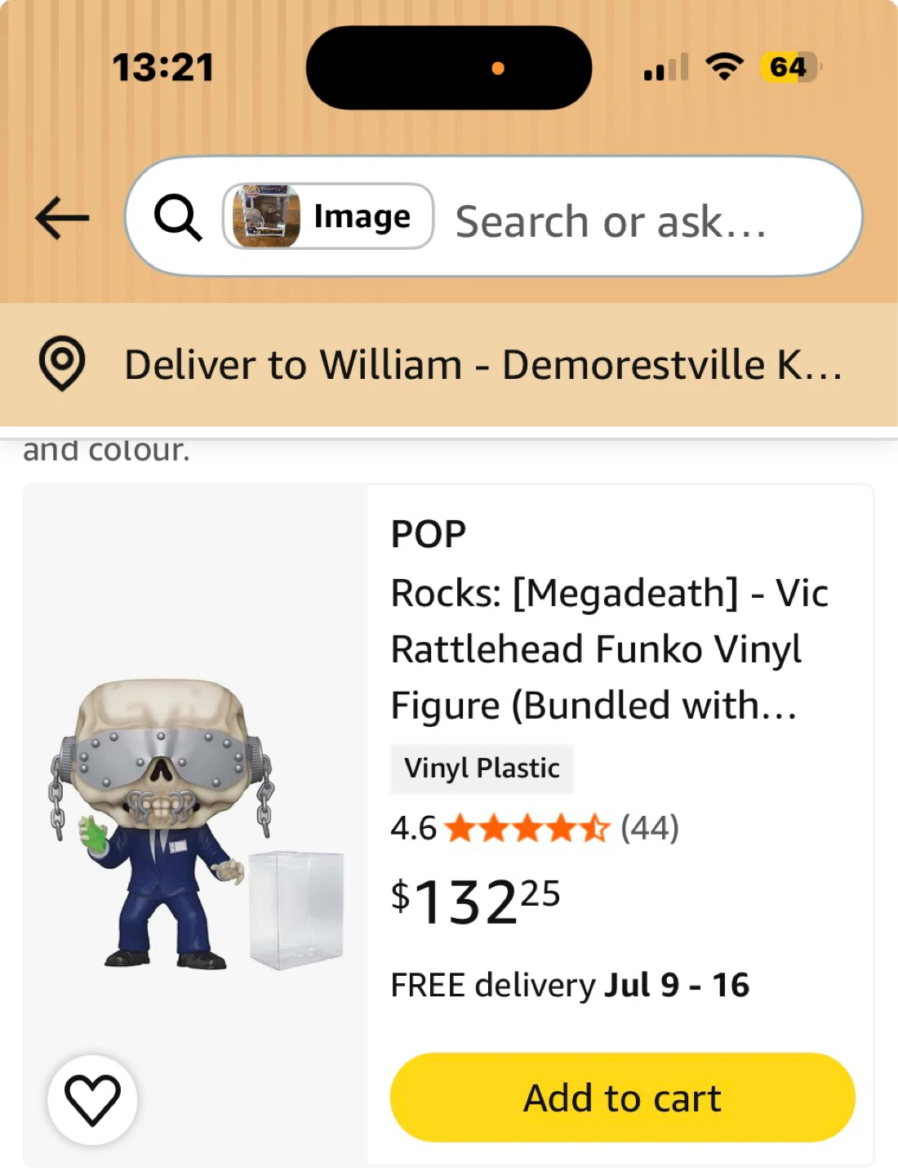Tap the magnifying glass search icon
The width and height of the screenshot is (898, 1176).
[178, 218]
